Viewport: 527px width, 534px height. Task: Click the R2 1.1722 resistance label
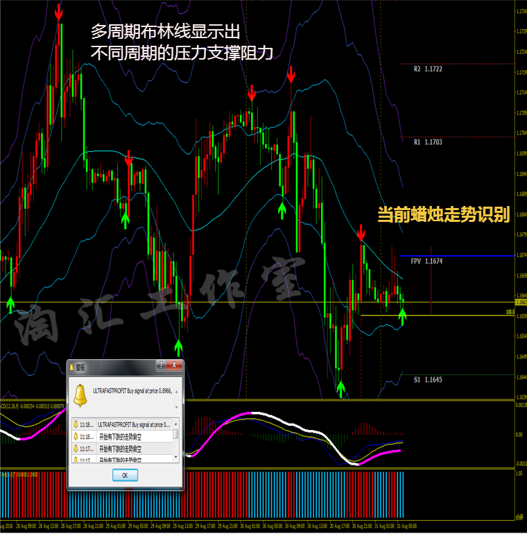click(x=428, y=69)
